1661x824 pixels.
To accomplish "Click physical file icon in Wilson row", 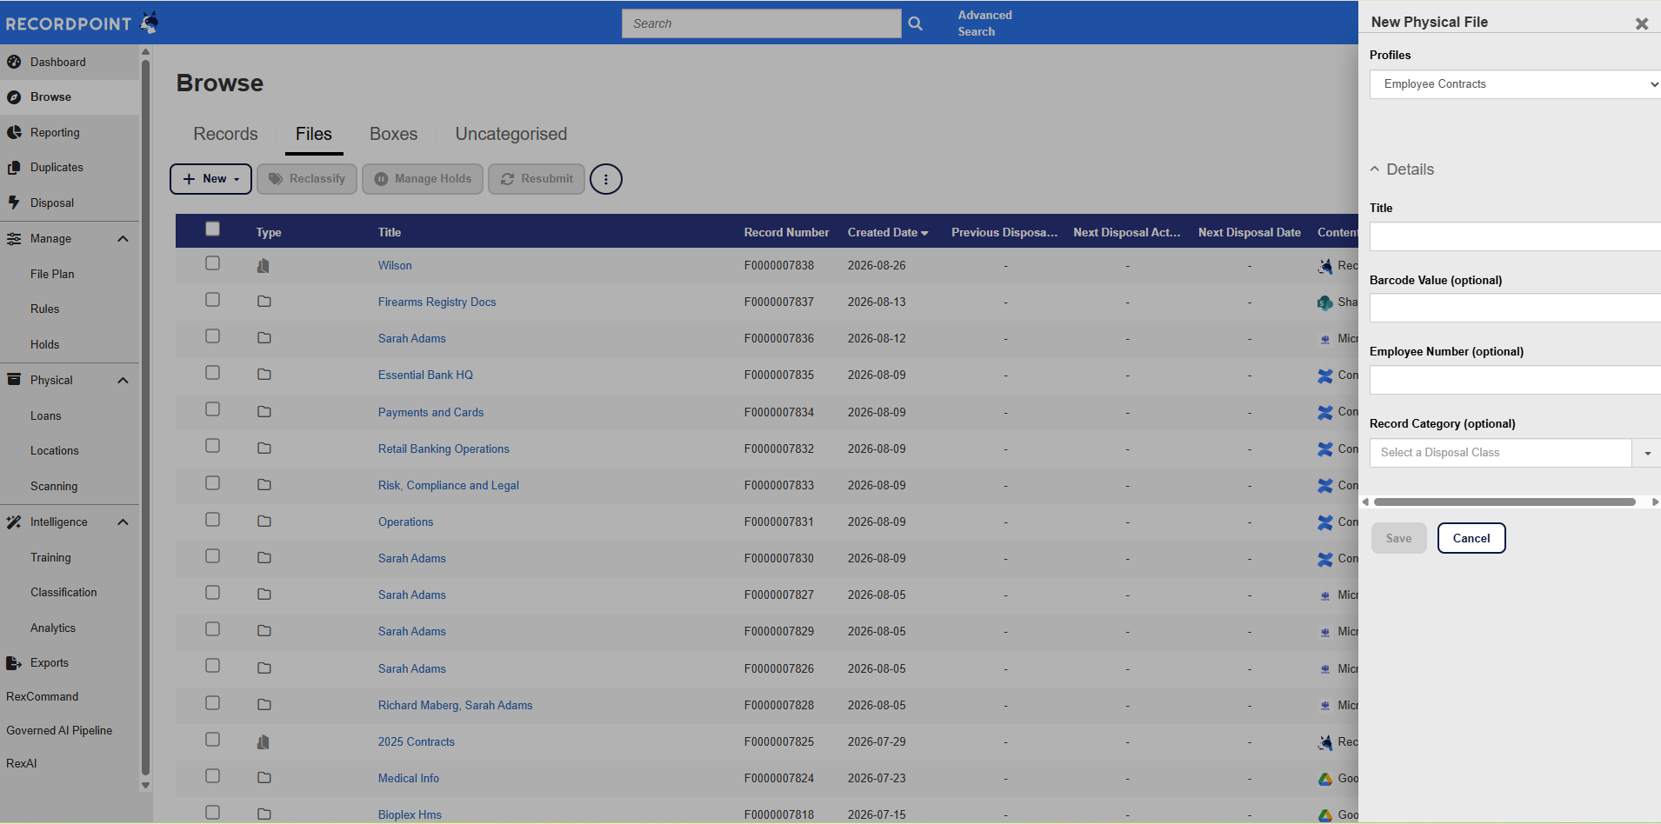I will [263, 265].
